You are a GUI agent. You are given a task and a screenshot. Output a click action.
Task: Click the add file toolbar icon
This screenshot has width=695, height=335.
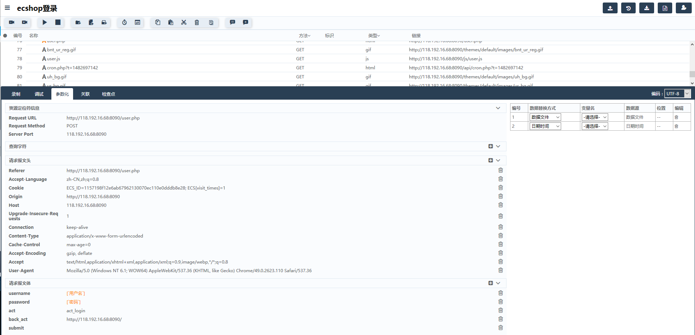(91, 22)
